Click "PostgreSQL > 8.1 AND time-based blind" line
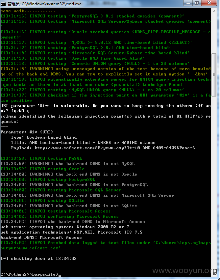220x280 pixels. (86, 48)
